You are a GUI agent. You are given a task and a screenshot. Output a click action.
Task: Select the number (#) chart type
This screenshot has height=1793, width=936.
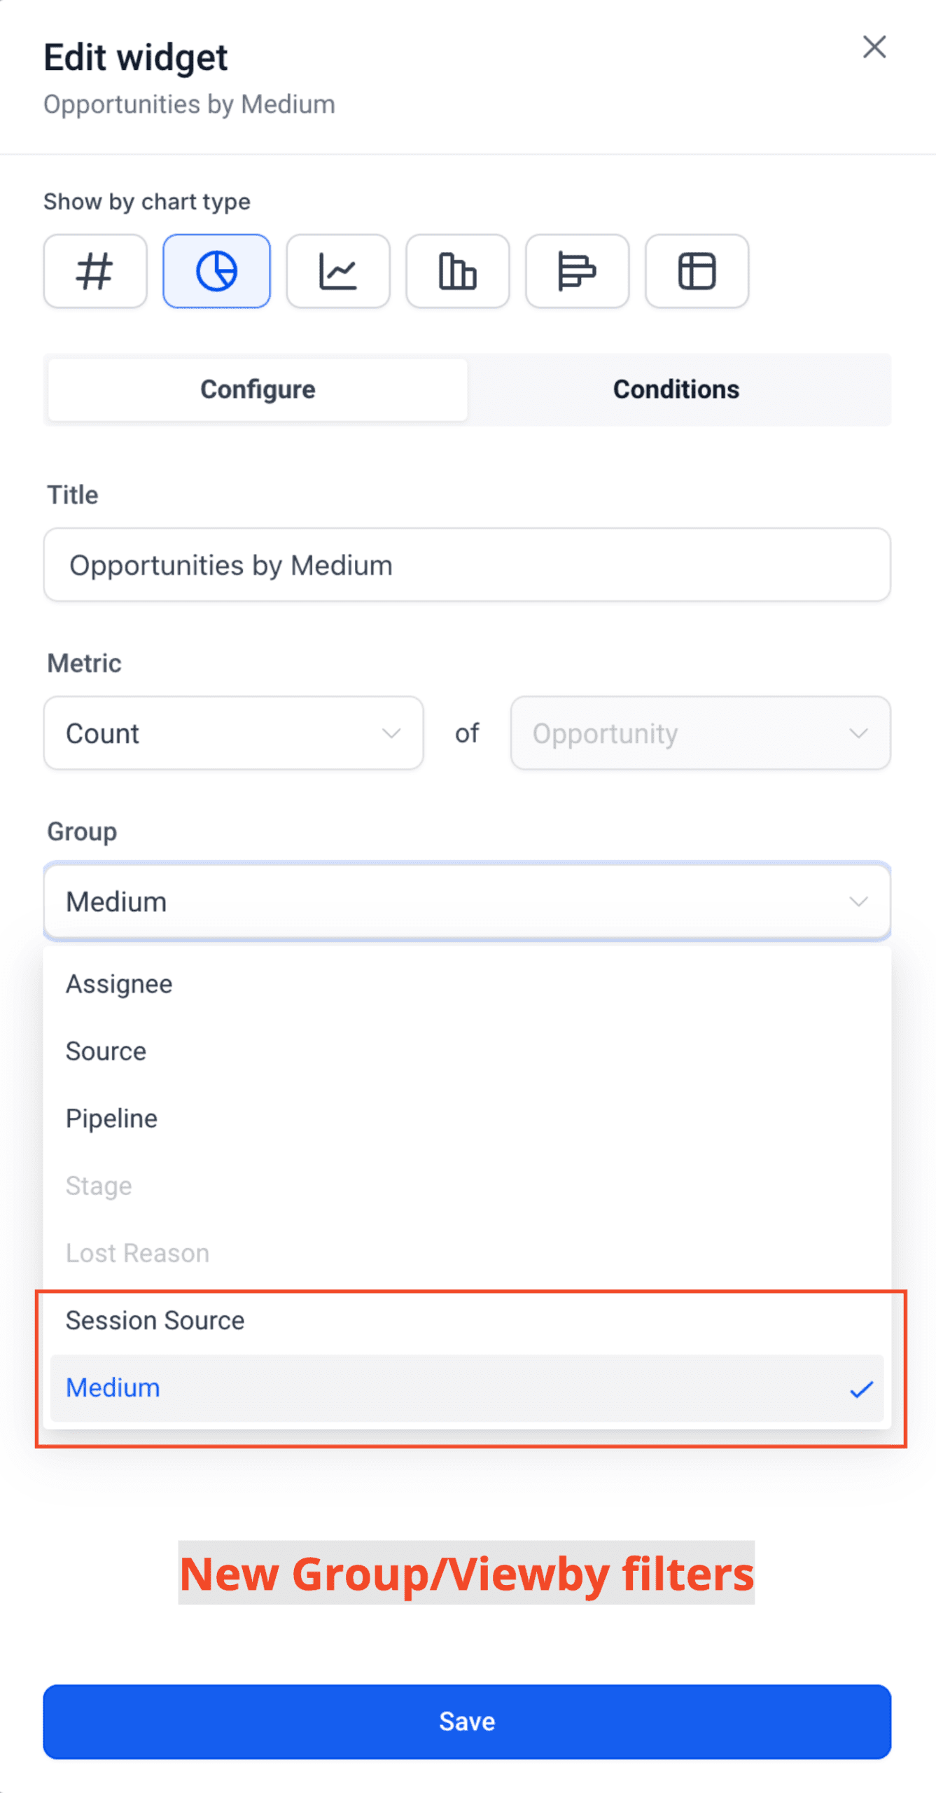pyautogui.click(x=95, y=271)
